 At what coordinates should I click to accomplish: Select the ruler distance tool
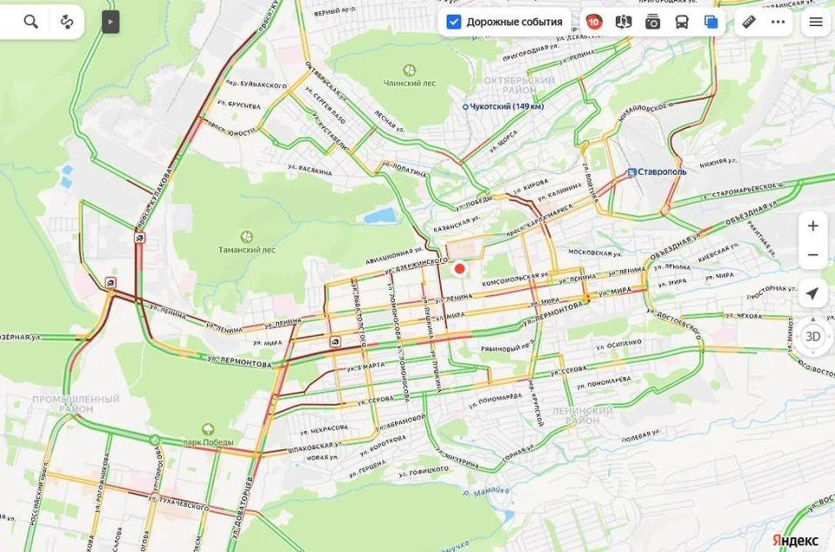point(749,22)
